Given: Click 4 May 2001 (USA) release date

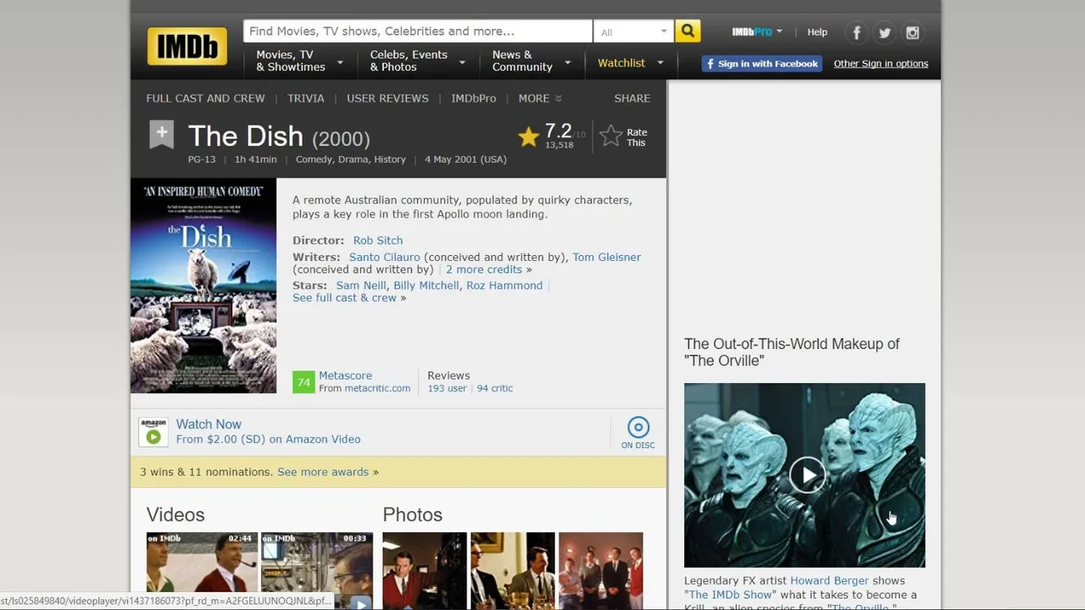Looking at the screenshot, I should click(465, 159).
